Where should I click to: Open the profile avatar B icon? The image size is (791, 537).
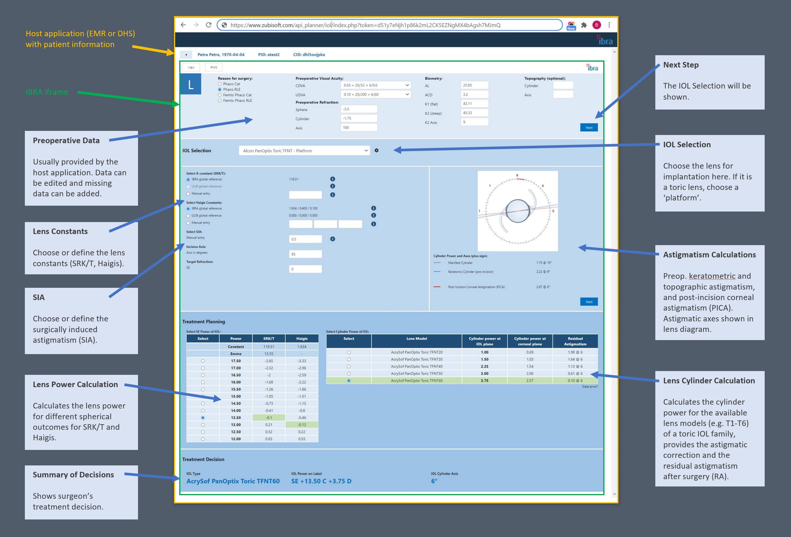point(596,25)
